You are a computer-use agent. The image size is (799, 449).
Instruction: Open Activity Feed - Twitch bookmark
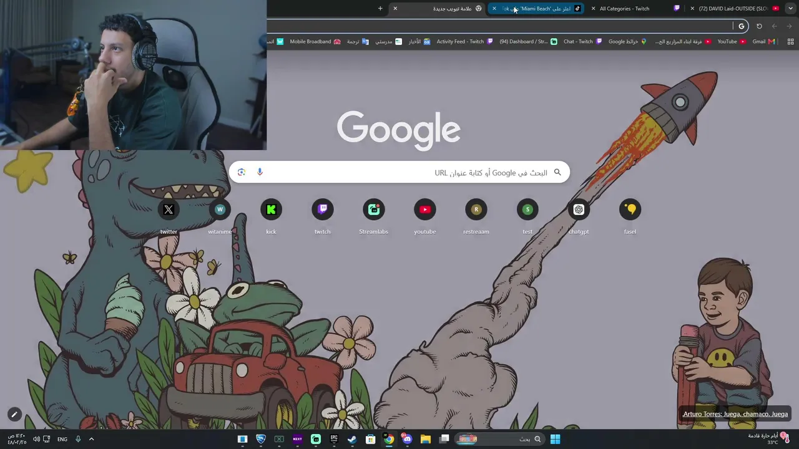(464, 42)
